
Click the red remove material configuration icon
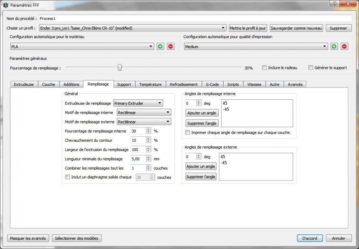[x=170, y=46]
